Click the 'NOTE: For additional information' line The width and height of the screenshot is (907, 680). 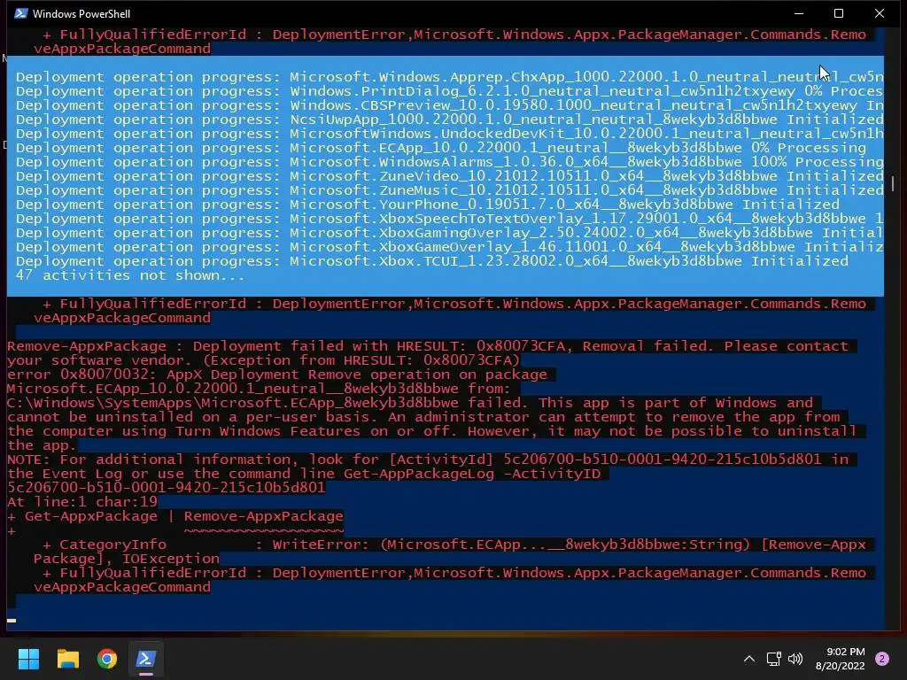(x=428, y=460)
